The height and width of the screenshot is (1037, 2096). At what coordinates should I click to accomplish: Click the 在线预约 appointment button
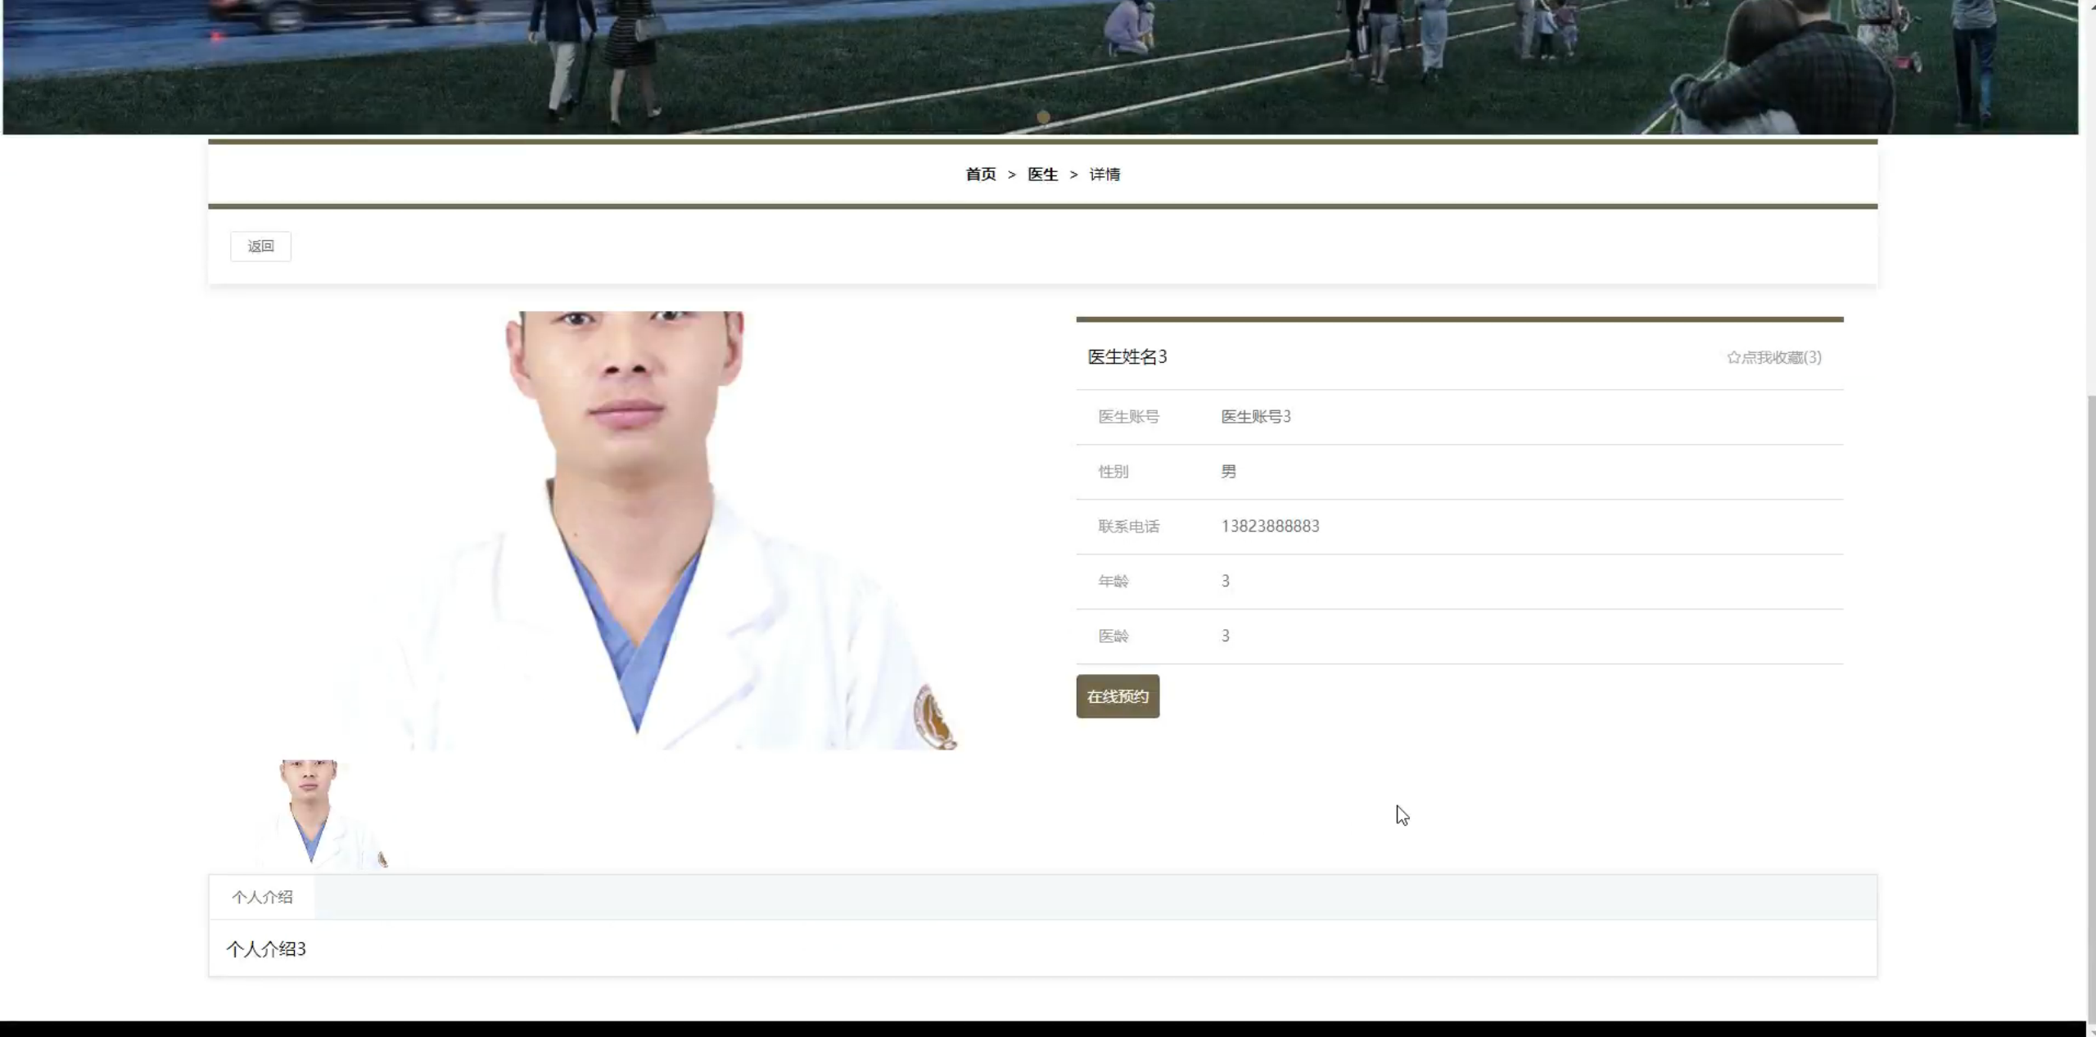coord(1117,695)
